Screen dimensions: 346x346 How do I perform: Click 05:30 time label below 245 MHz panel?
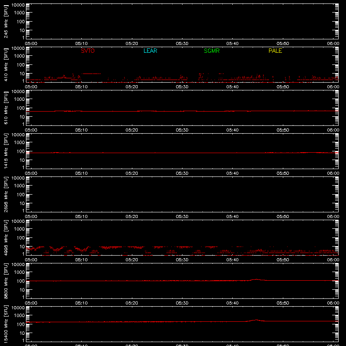click(x=182, y=44)
